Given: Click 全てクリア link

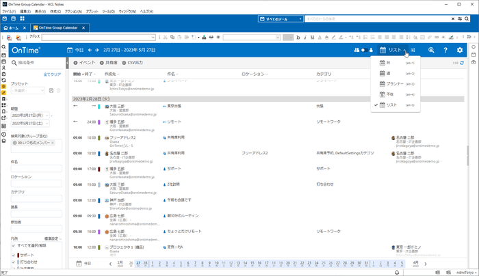Looking at the screenshot, I should point(52,74).
